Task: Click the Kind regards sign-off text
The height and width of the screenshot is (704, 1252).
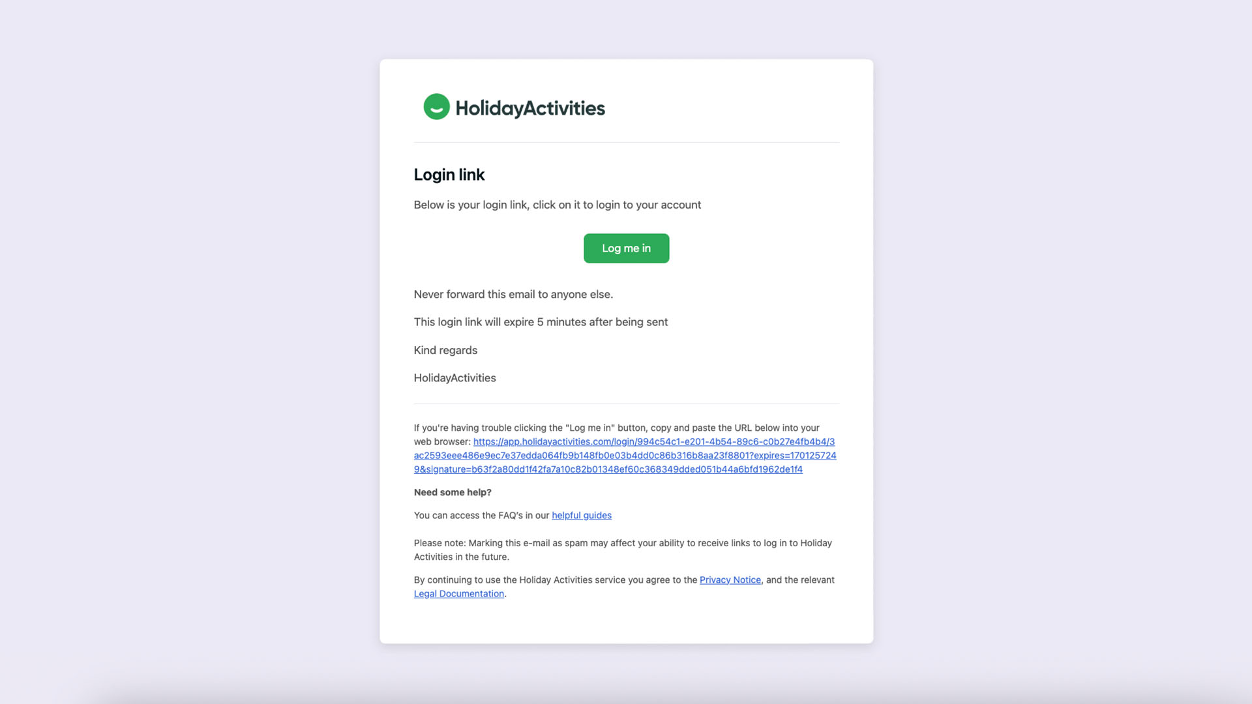Action: tap(445, 351)
